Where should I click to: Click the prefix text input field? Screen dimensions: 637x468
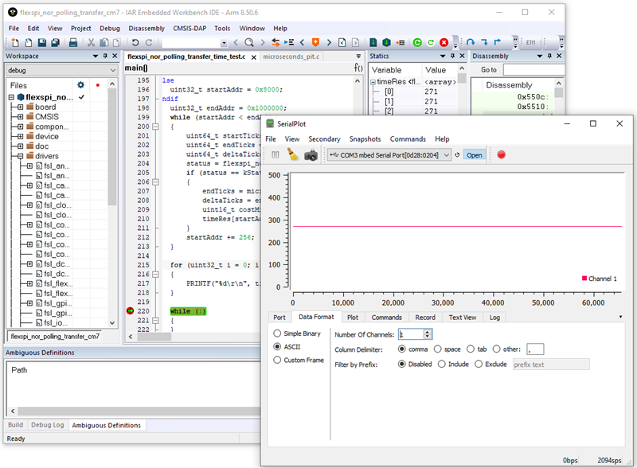pyautogui.click(x=549, y=364)
